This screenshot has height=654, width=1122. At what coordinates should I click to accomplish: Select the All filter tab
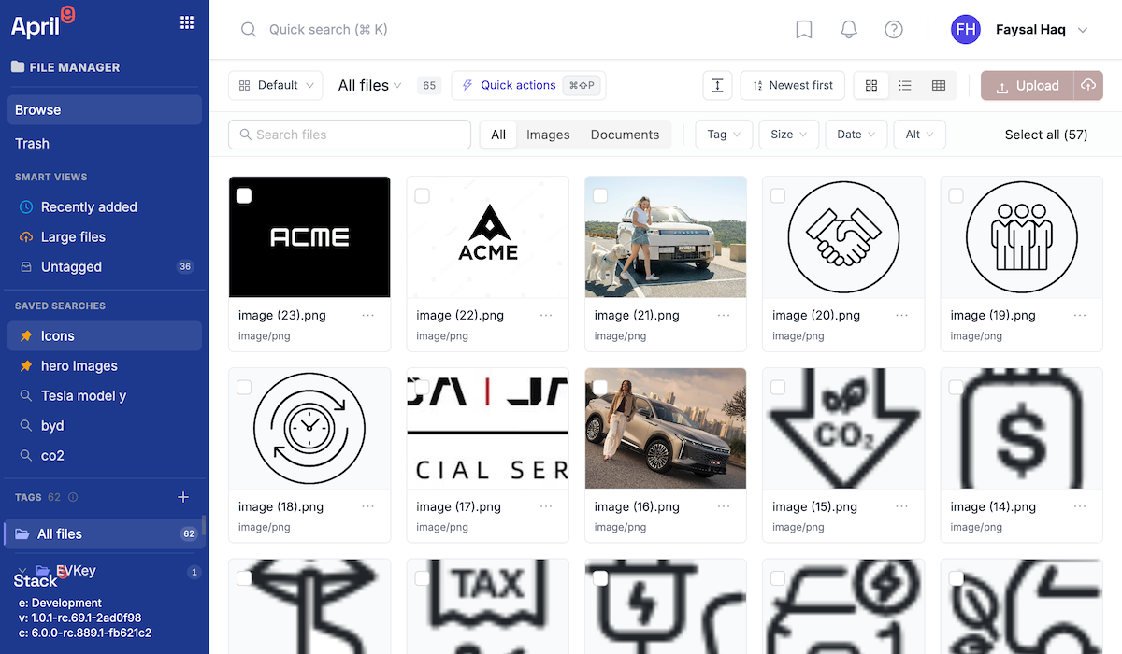(x=498, y=135)
